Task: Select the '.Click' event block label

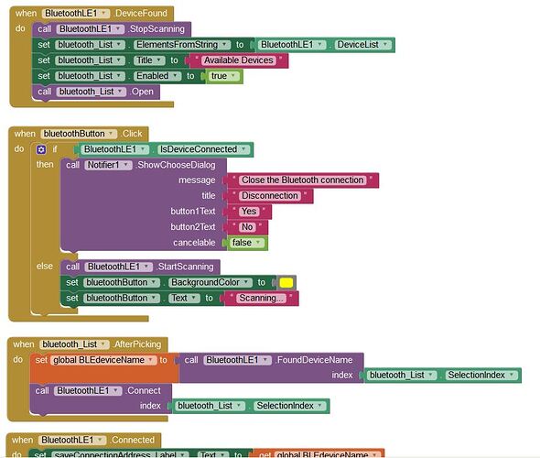Action: (132, 134)
